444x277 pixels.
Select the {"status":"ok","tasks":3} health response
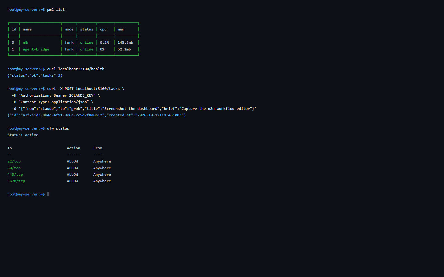(35, 75)
